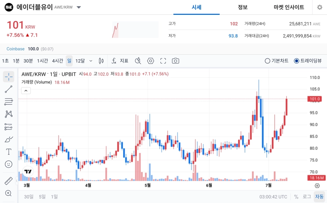Viewport: 327px width, 203px height.
Task: Select the ruler measure tool
Action: [8, 181]
